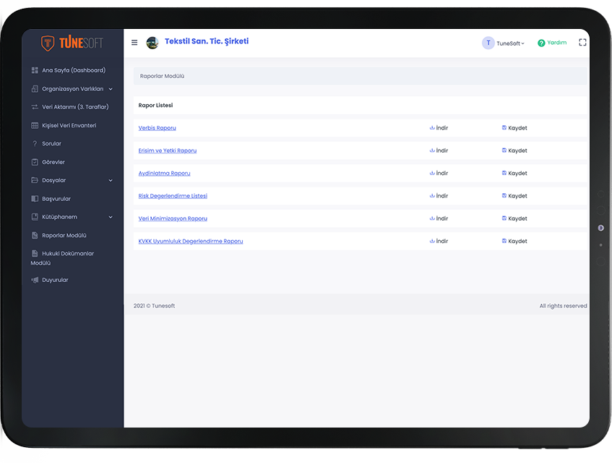Click download icon for Aydinlatma Raporu
Image resolution: width=612 pixels, height=463 pixels.
[432, 173]
